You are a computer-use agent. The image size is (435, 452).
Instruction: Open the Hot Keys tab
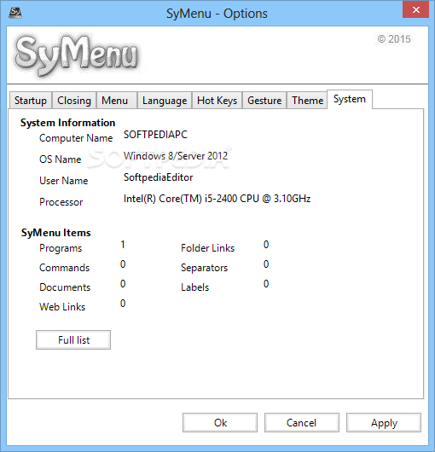pos(217,101)
